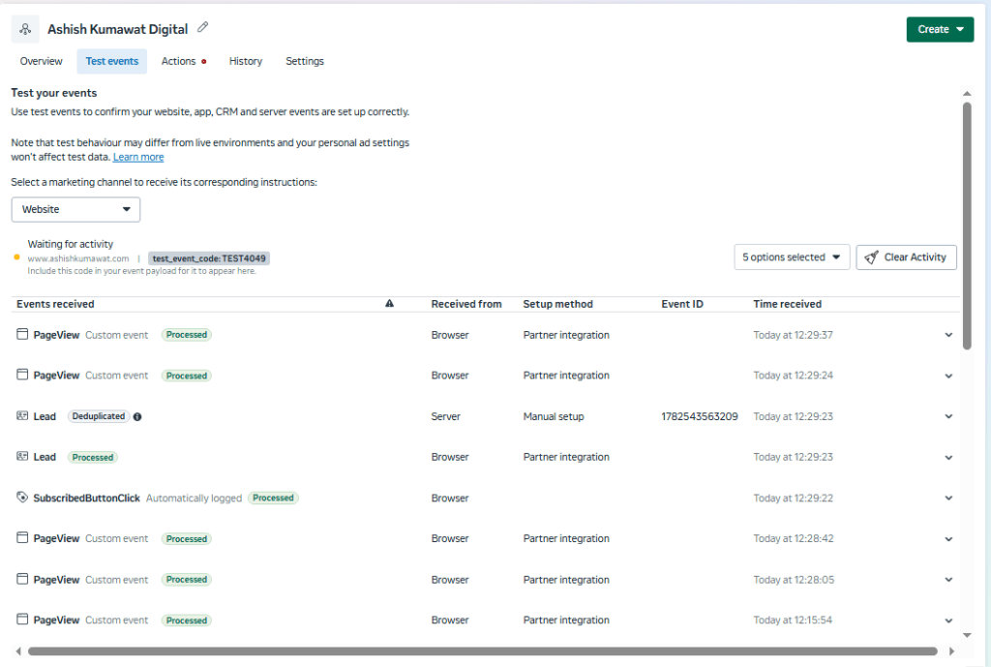The width and height of the screenshot is (991, 667).
Task: Click the SubscribedButtonClick event name
Action: (86, 499)
